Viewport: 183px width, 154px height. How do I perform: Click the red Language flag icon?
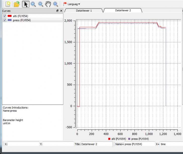click(65, 4)
